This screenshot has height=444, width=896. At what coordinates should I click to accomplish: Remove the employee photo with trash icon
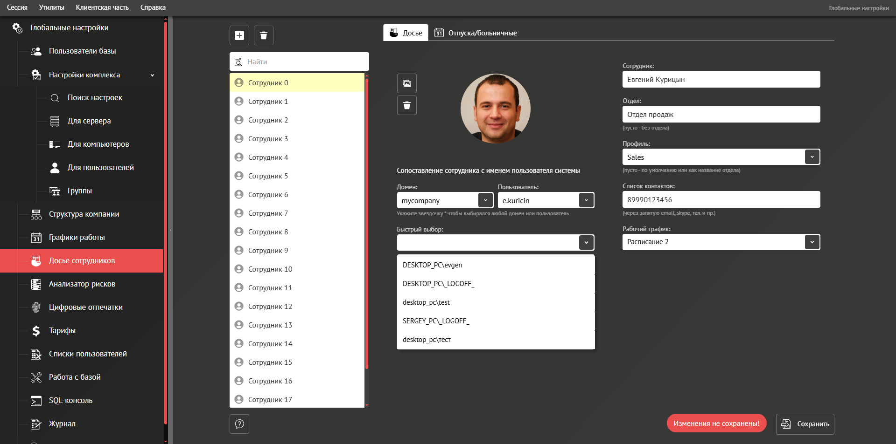[x=407, y=105]
